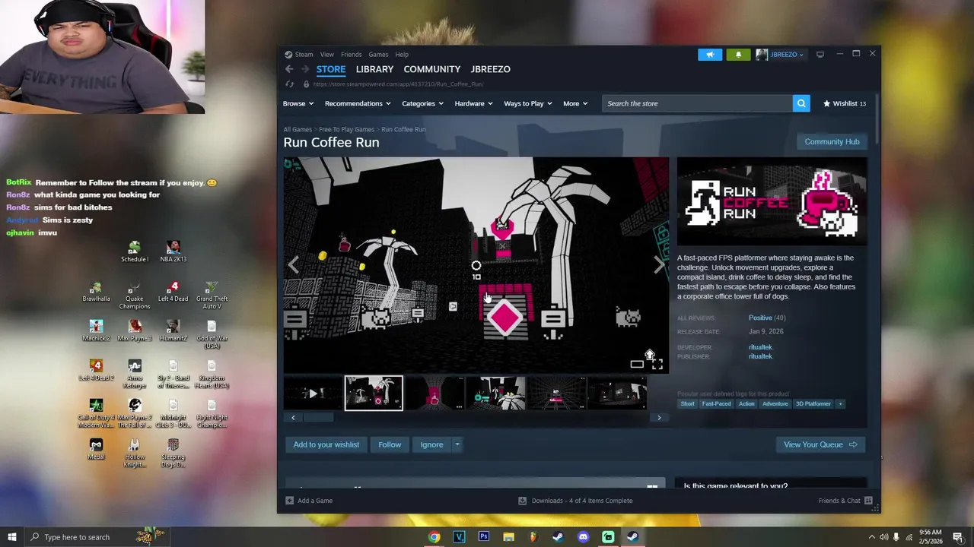Open Google Chrome from the taskbar
This screenshot has height=547, width=974.
[434, 537]
